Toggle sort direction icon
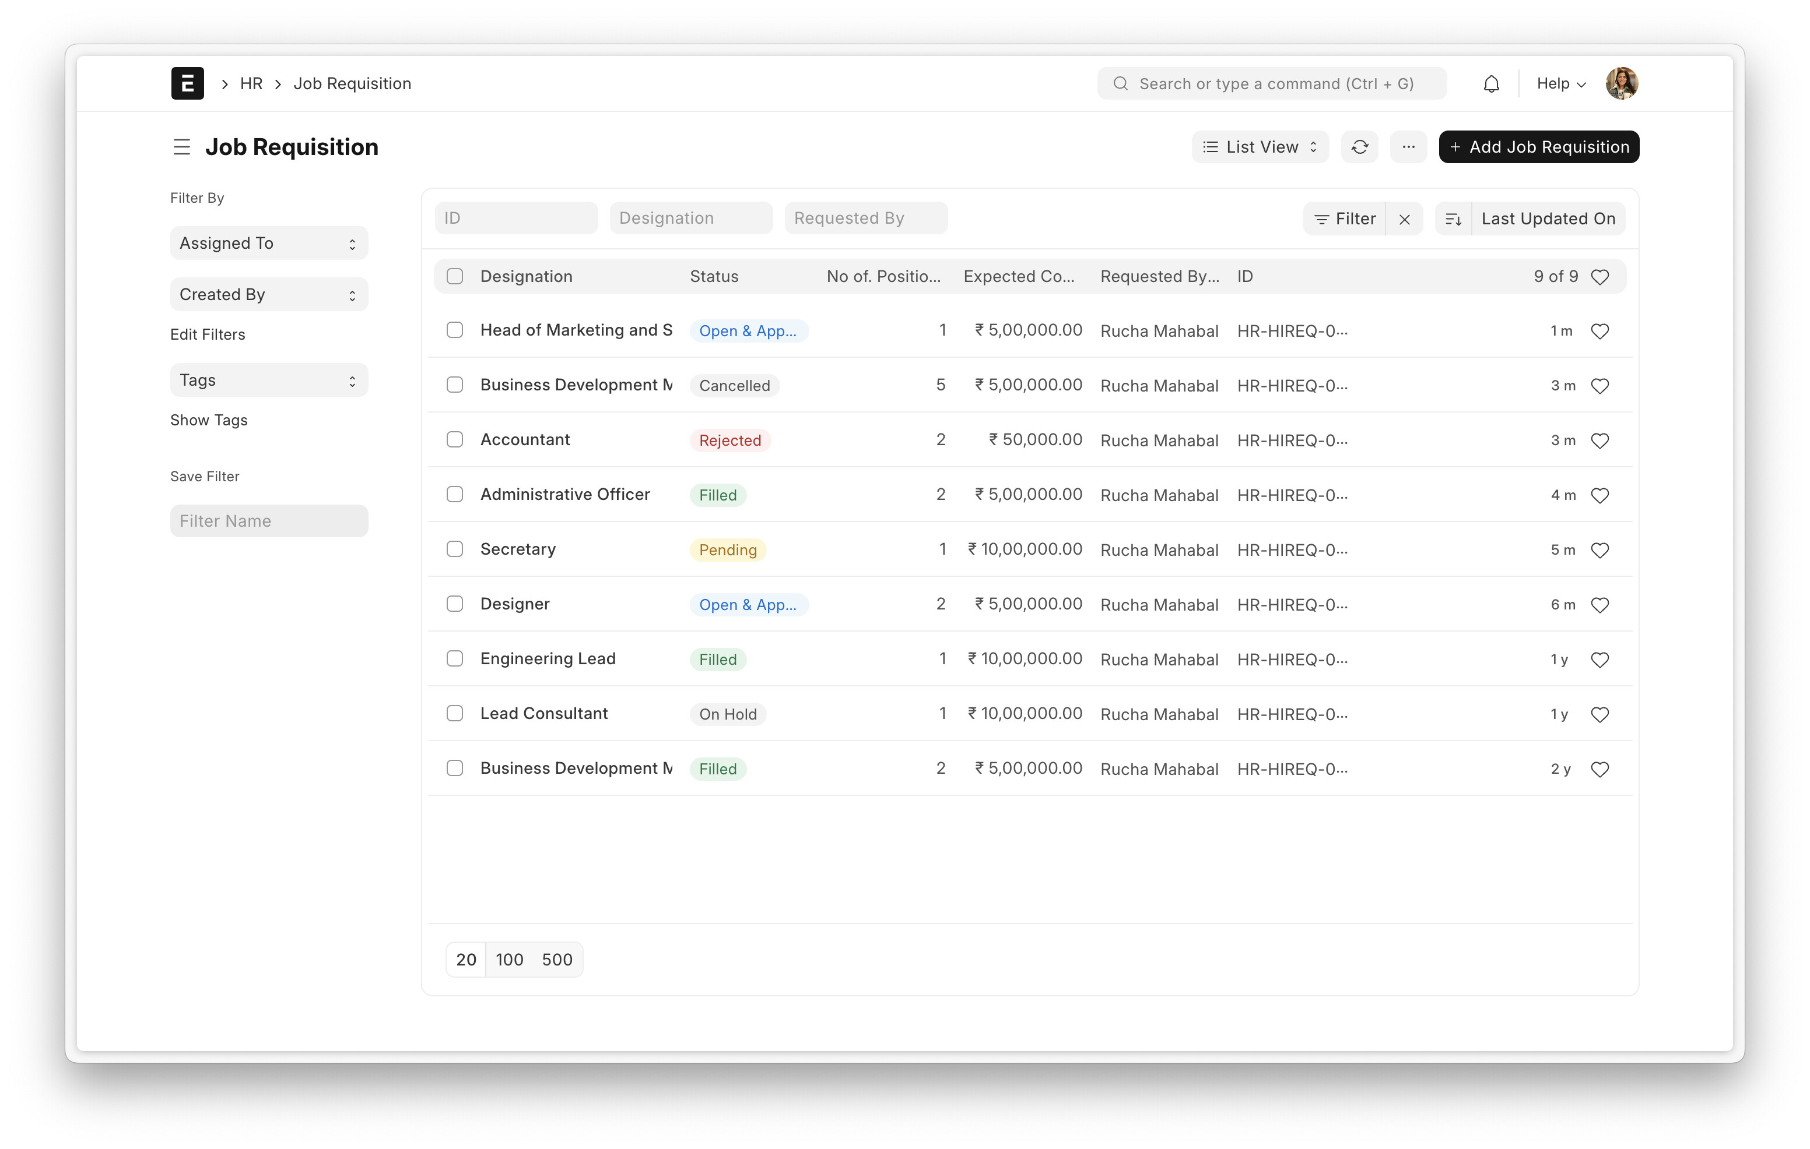The width and height of the screenshot is (1810, 1149). click(x=1454, y=219)
